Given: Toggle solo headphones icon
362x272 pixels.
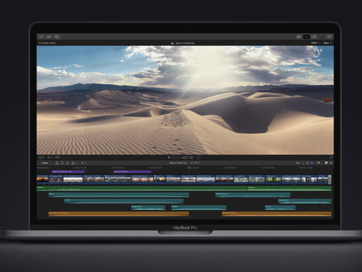Looking at the screenshot, I should [x=307, y=163].
